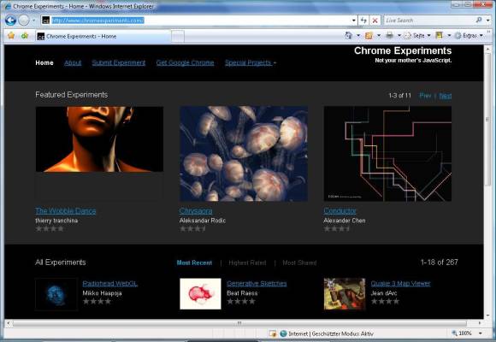This screenshot has width=496, height=342.
Task: Show more toolbar items via chevron
Action: click(x=488, y=32)
